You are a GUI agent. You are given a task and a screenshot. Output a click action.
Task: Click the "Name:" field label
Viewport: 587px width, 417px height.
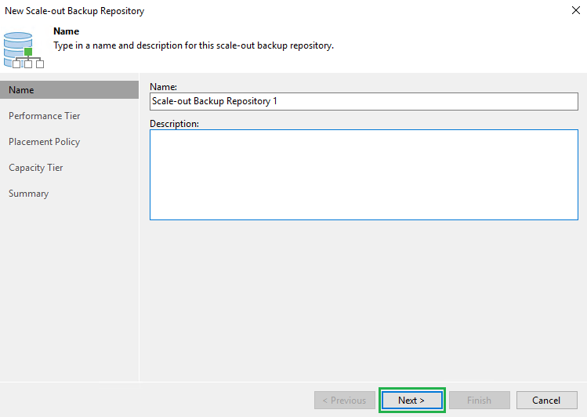click(x=163, y=86)
